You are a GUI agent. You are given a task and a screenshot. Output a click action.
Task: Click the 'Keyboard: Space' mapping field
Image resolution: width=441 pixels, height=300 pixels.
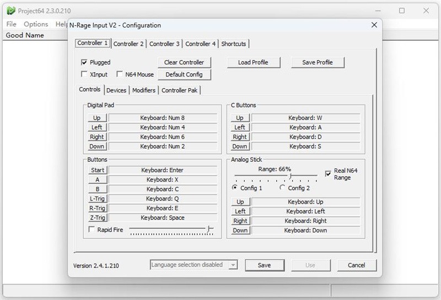tap(163, 217)
